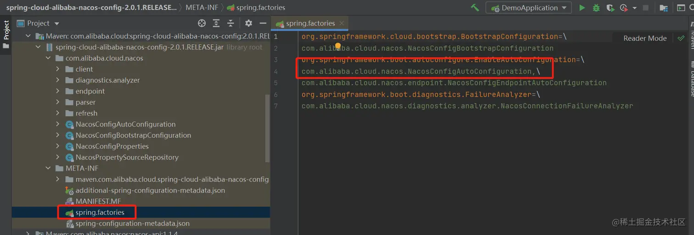
Task: Expand the refresh folder chevron
Action: (x=58, y=113)
